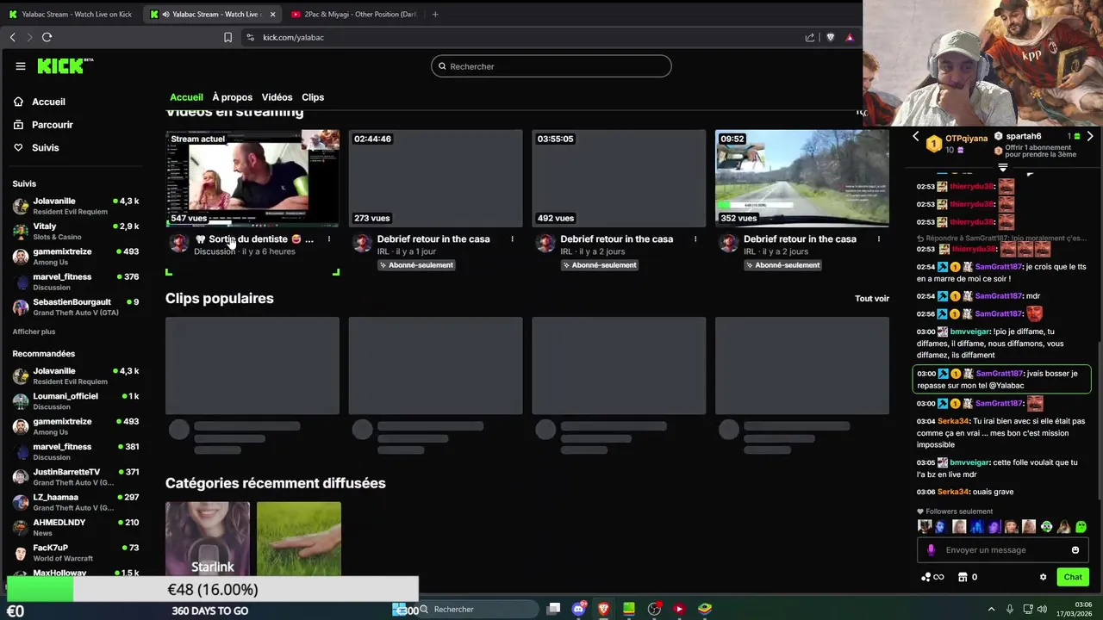The width and height of the screenshot is (1103, 620).
Task: Open chat settings gear icon
Action: point(1043,577)
